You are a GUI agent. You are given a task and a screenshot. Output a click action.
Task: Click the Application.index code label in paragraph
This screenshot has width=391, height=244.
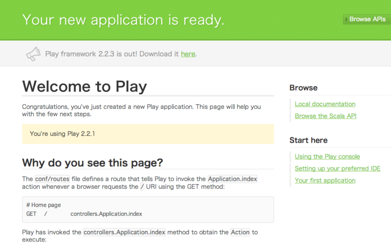[233, 179]
